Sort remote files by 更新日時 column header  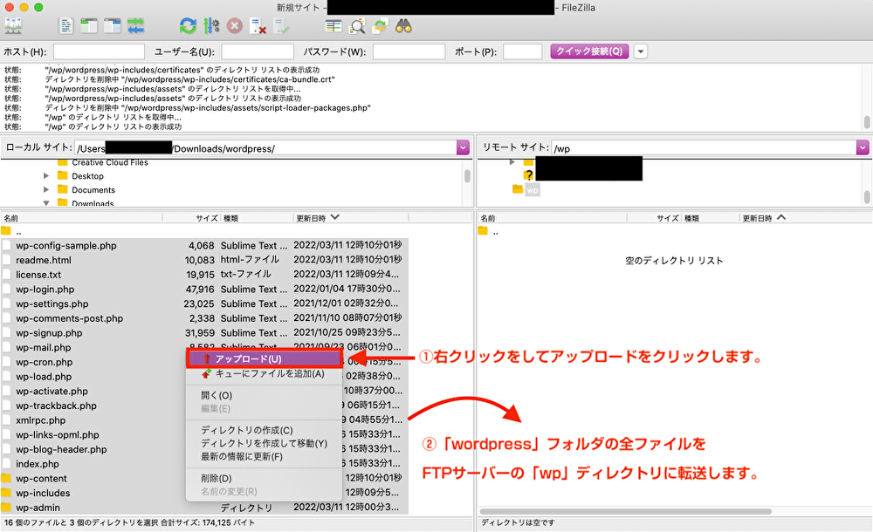(x=758, y=218)
